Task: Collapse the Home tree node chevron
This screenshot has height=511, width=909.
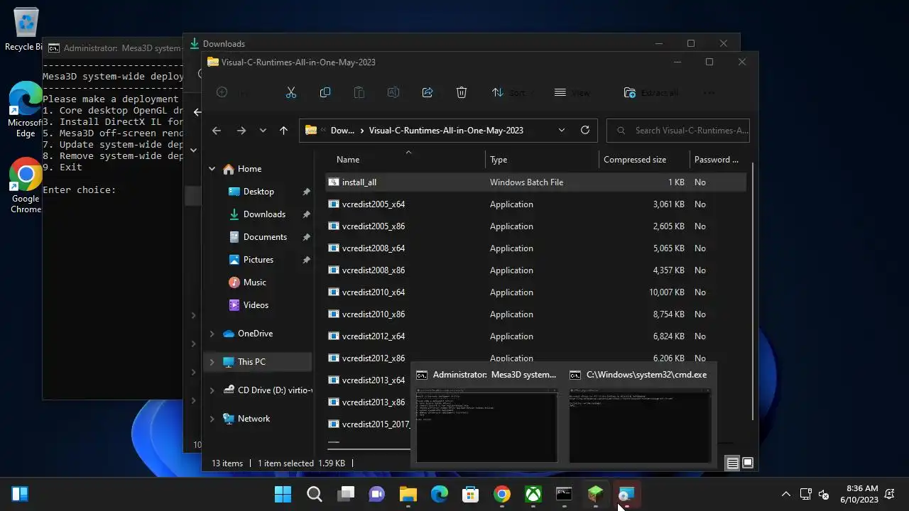Action: [x=212, y=169]
